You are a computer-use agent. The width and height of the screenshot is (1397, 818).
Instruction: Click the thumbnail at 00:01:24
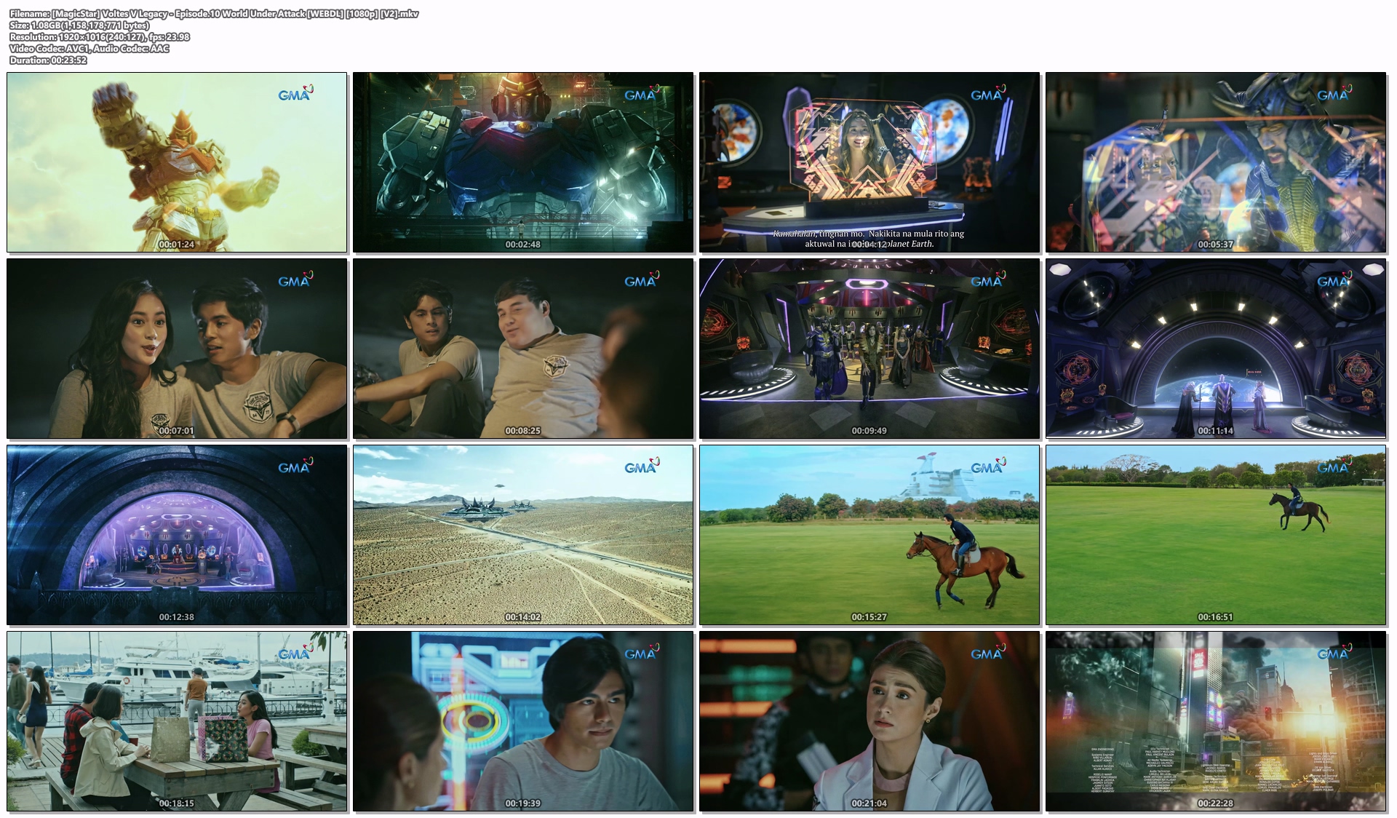click(177, 162)
